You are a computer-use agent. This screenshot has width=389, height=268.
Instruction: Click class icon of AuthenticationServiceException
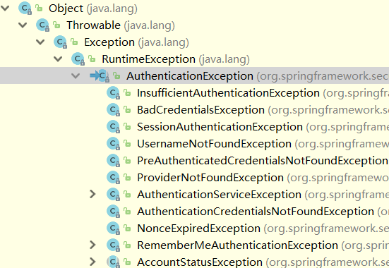[x=113, y=194]
